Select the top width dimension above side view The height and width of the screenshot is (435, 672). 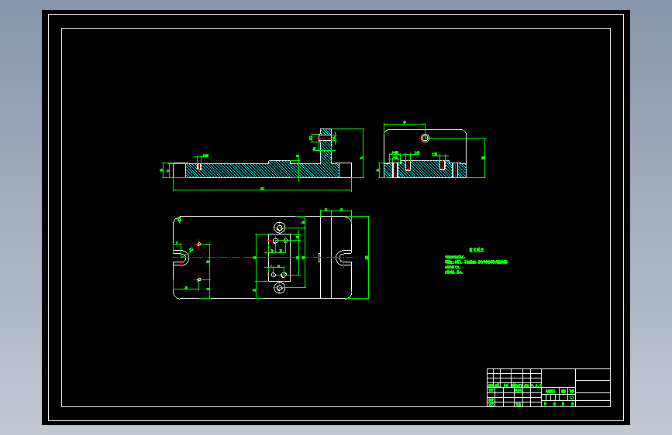click(405, 123)
